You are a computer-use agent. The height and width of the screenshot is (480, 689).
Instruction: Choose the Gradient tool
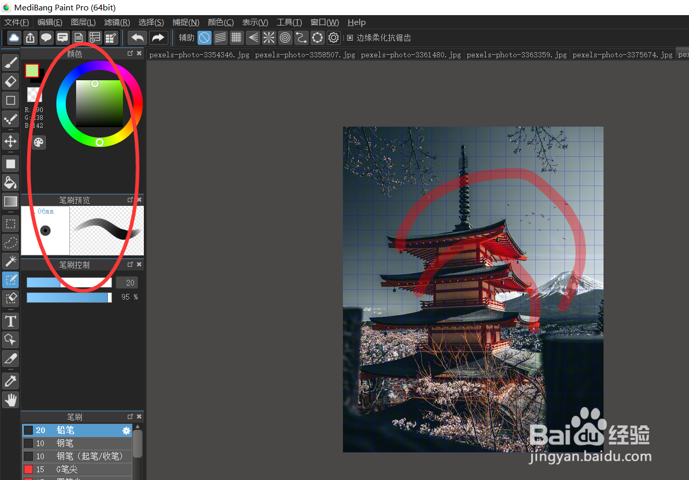10,201
